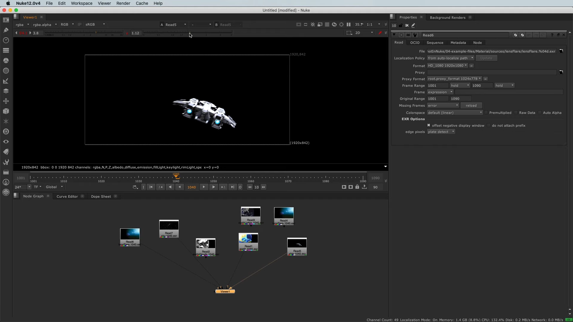This screenshot has width=573, height=322.
Task: Open the Color nodes toolbar menu
Action: (6, 61)
